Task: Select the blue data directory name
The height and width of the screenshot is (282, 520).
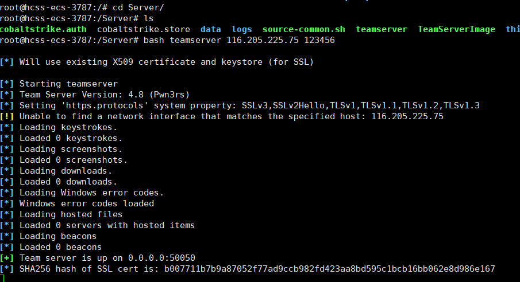Action: pos(211,29)
